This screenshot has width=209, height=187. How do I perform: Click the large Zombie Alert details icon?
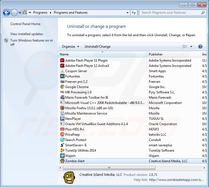tap(69, 177)
